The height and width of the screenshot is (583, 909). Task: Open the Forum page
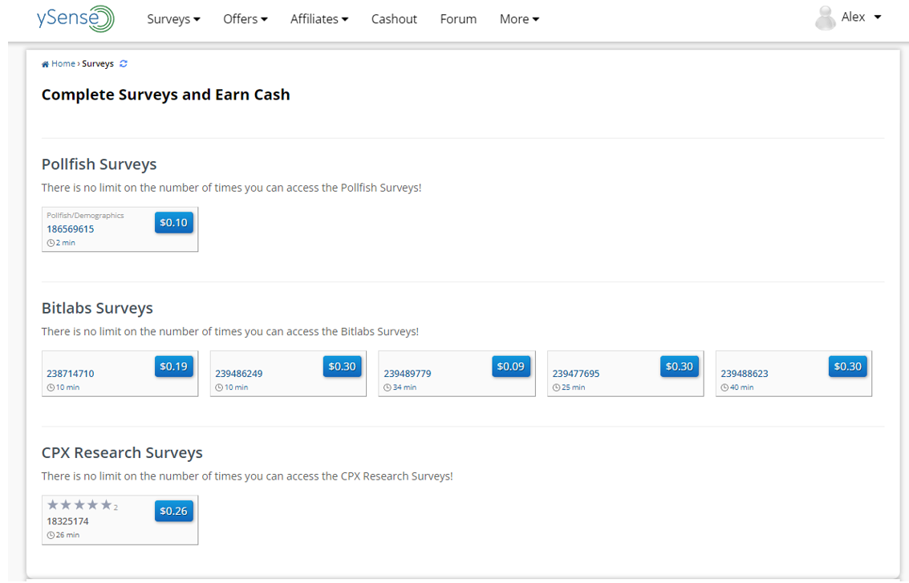coord(458,19)
